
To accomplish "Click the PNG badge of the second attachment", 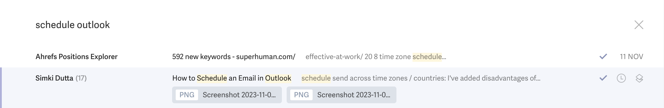I will (x=301, y=95).
